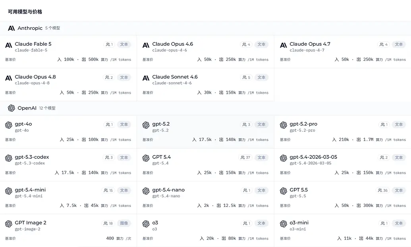The image size is (411, 247).
Task: Click the o3-mini card logo
Action: coord(284,224)
